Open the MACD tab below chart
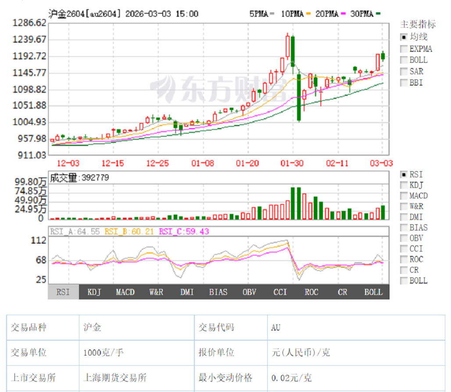Viewport: 451px width, 392px height. click(125, 292)
